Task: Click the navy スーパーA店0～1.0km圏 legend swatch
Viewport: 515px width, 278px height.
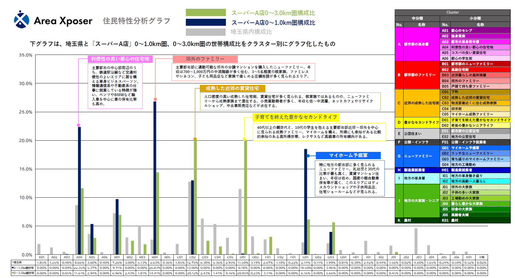Action: pos(206,22)
